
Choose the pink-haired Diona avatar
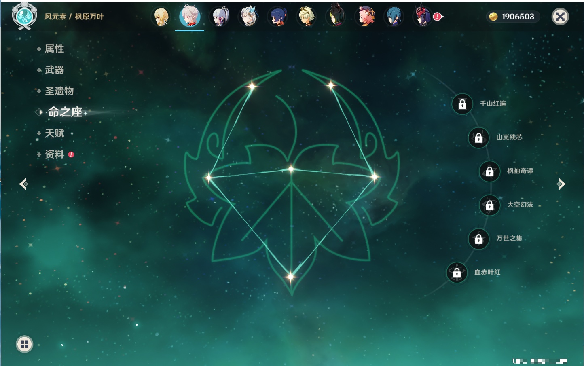365,17
